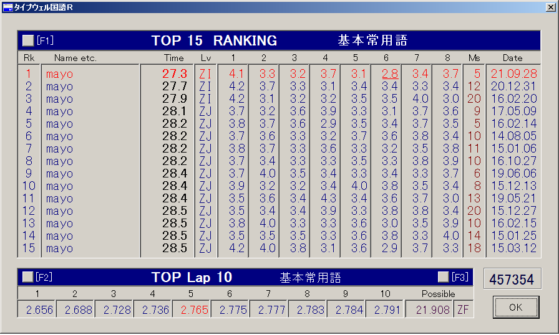This screenshot has width=559, height=335.
Task: Click the date 21.09.28
Action: 513,73
